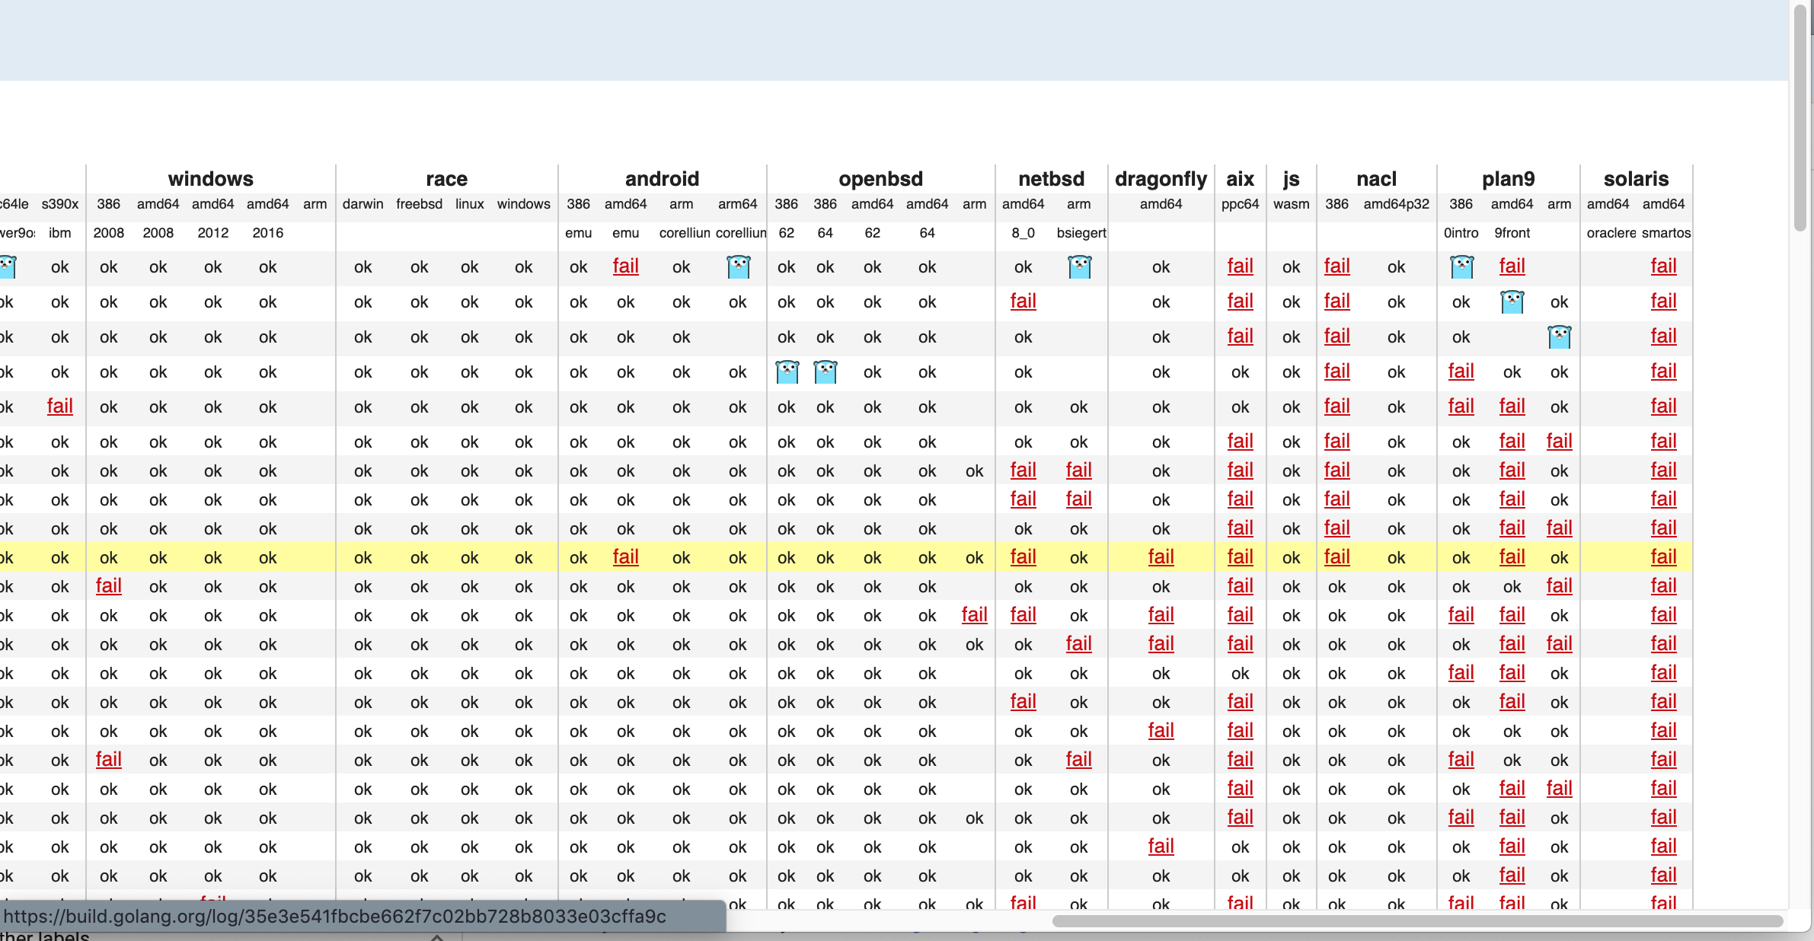Click the 'aix' column group header
The image size is (1814, 941).
pyautogui.click(x=1241, y=179)
